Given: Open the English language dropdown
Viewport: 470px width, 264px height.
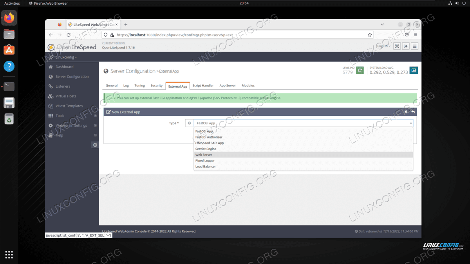Looking at the screenshot, I should [x=383, y=46].
